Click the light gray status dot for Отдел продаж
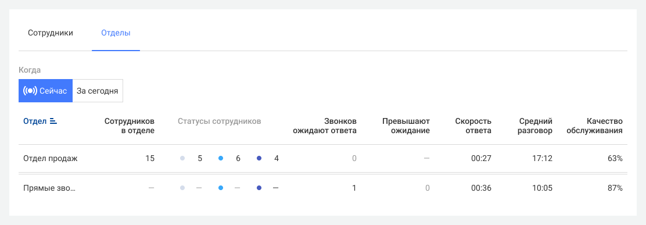Screen dimensions: 646x225 click(x=182, y=158)
